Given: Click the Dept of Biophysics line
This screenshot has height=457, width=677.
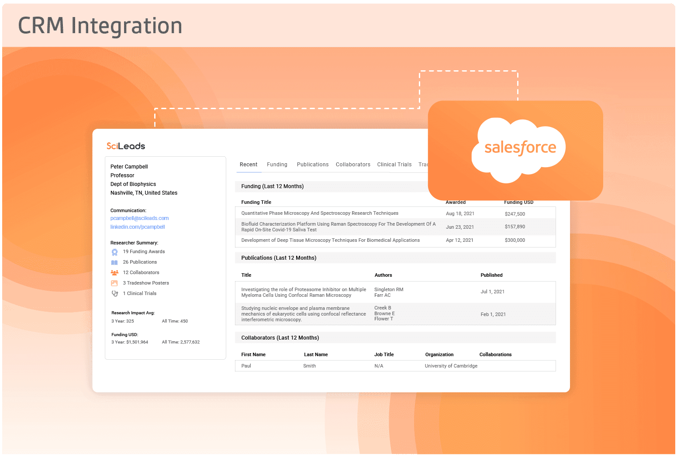Looking at the screenshot, I should coord(133,184).
